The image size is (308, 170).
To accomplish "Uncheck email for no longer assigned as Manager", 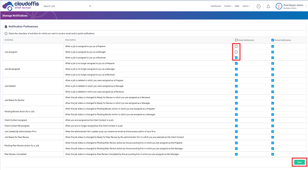I will click(x=236, y=69).
